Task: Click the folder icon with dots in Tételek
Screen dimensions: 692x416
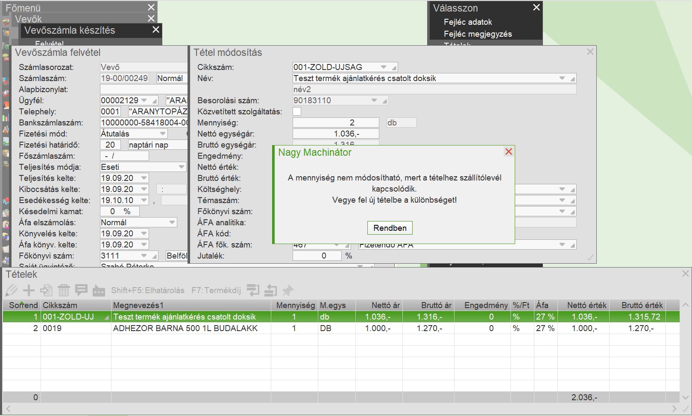Action: 99,291
